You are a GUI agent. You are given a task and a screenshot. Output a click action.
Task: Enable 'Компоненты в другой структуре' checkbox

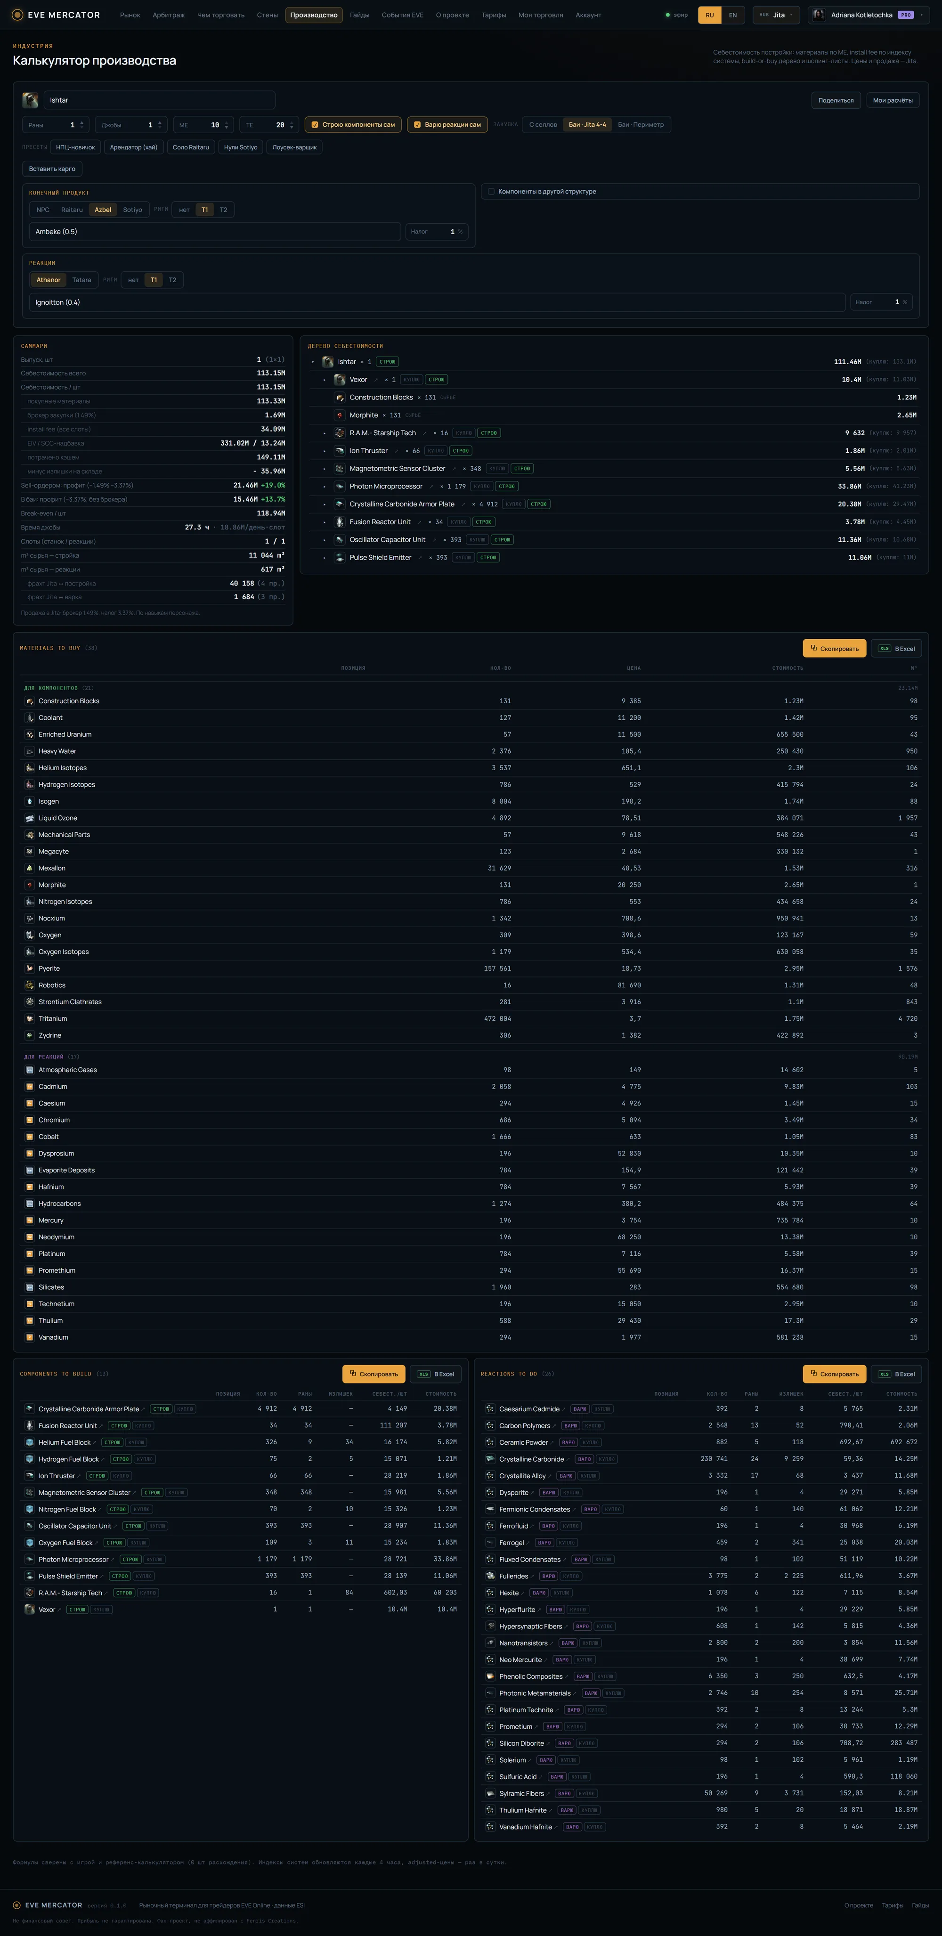[x=490, y=192]
